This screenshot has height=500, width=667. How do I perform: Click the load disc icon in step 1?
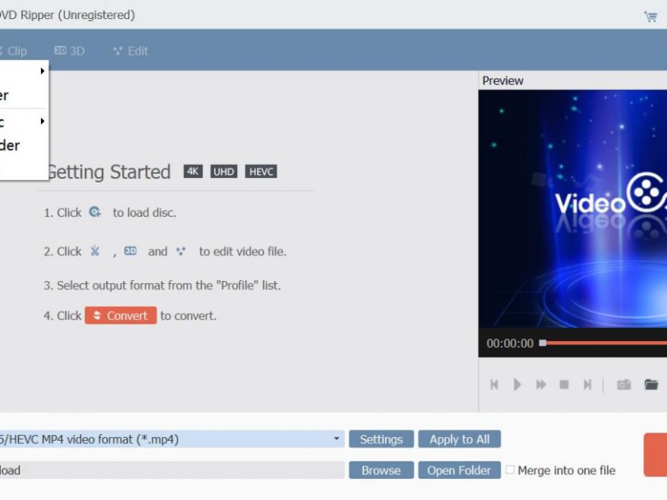[95, 211]
